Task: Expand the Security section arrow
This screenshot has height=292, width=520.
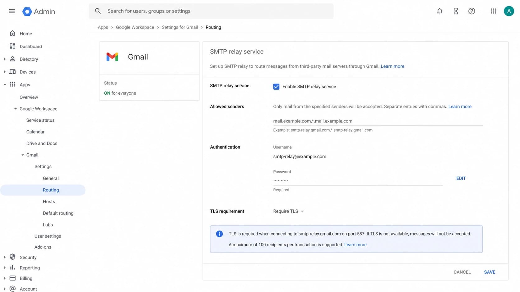Action: 5,257
